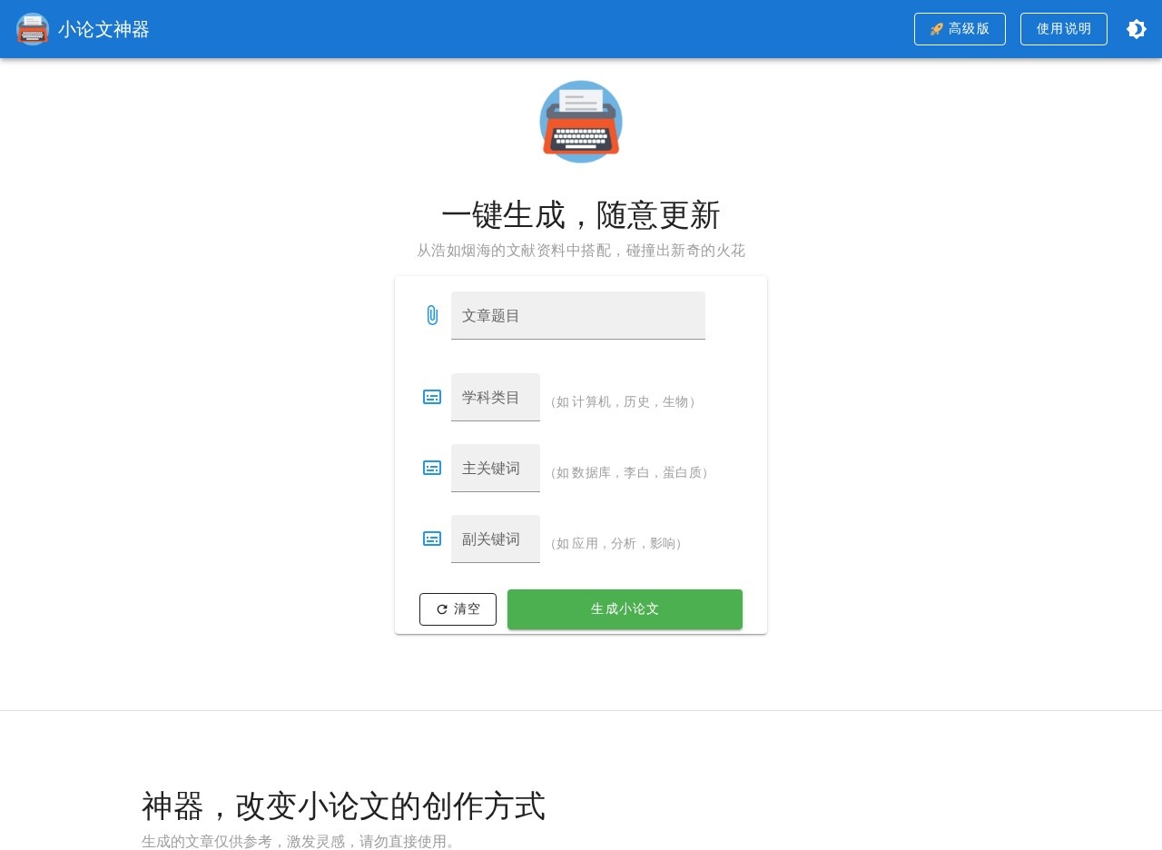Click the heading 神器，改变小论文的创作方式
1162x850 pixels.
(343, 806)
